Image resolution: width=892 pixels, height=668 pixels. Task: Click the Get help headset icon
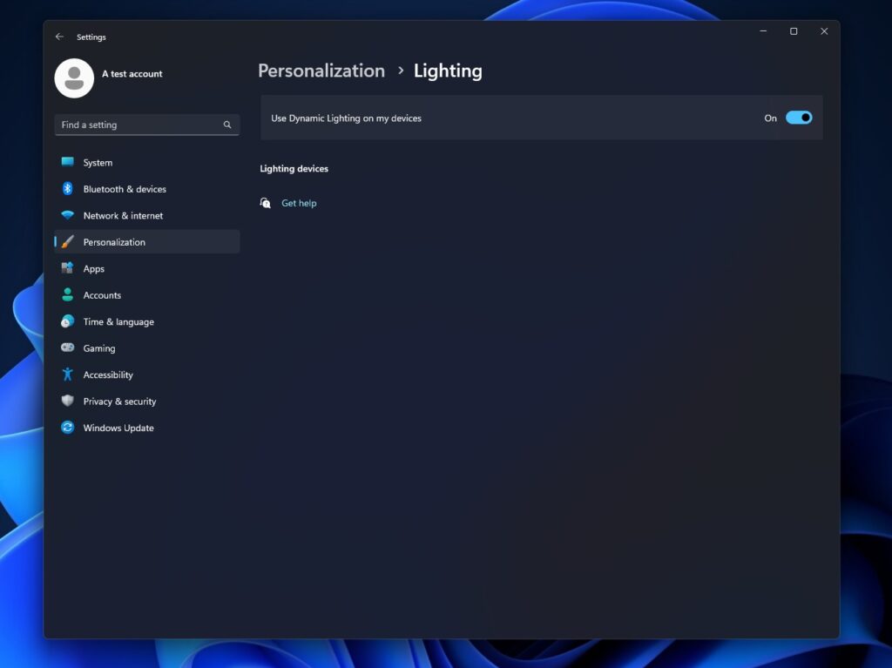coord(265,202)
